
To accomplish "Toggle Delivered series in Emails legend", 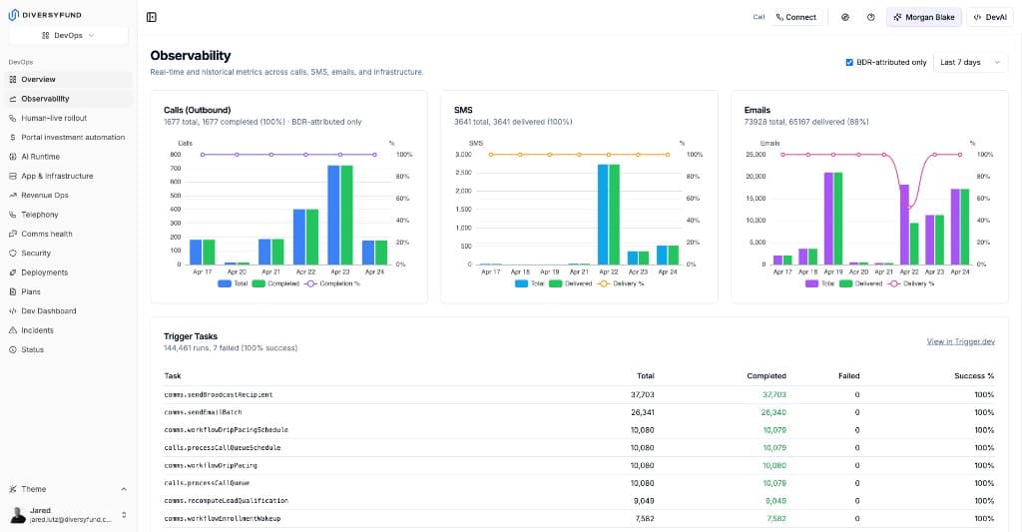I will (x=861, y=283).
